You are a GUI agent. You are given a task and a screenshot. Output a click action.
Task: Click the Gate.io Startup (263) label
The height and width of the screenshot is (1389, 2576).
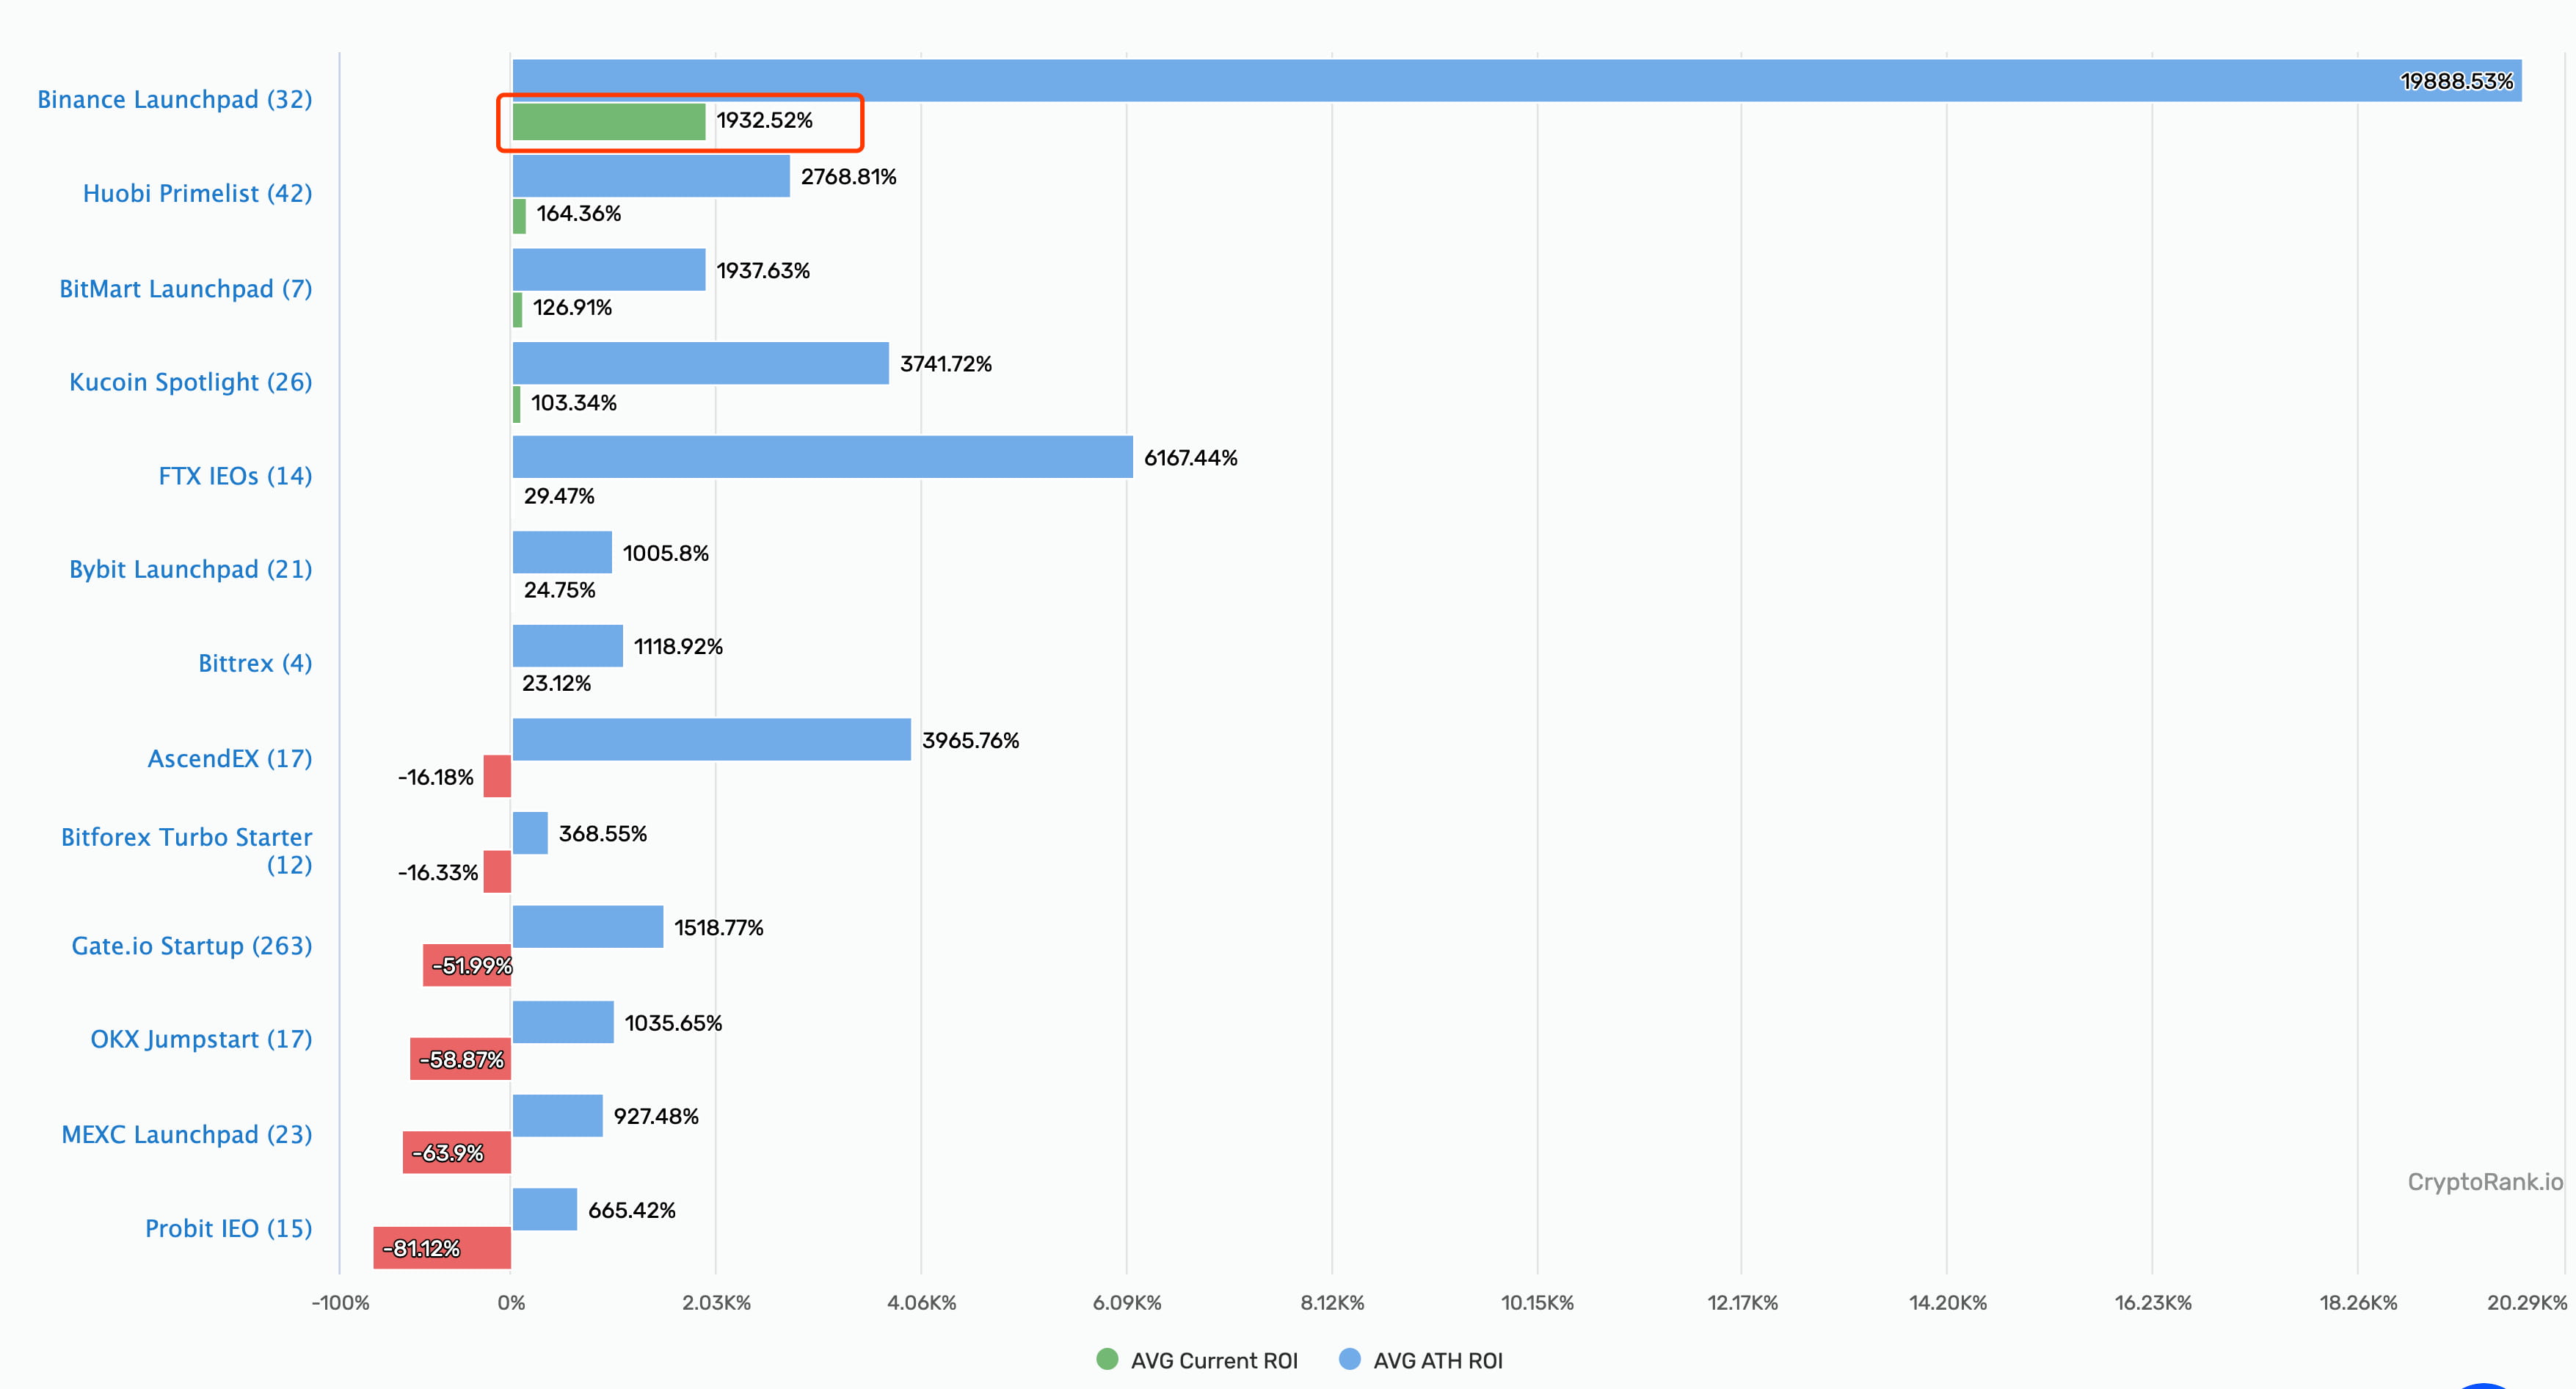point(192,945)
